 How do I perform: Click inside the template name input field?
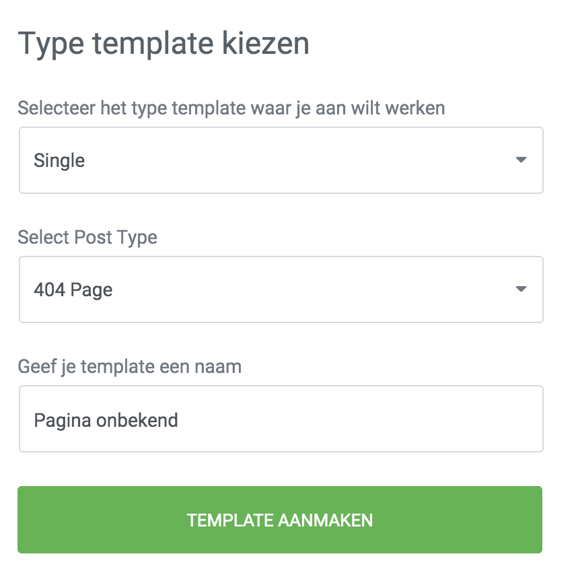[x=281, y=419]
